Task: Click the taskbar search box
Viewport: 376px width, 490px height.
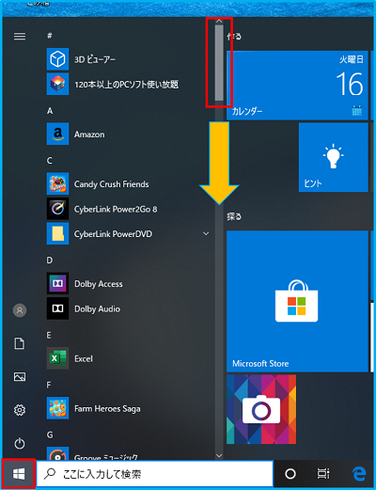Action: coord(155,474)
